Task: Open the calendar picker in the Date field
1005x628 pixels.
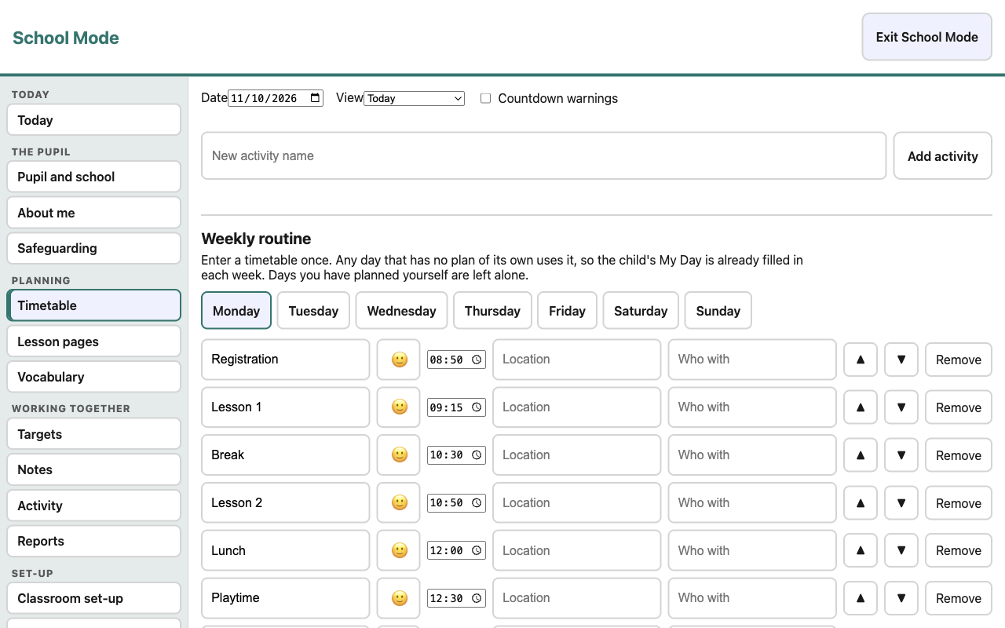Action: tap(316, 98)
